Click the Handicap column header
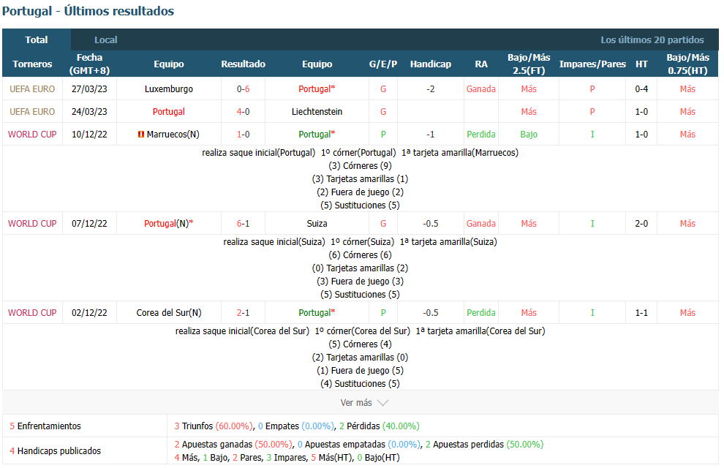This screenshot has height=468, width=724. tap(431, 64)
